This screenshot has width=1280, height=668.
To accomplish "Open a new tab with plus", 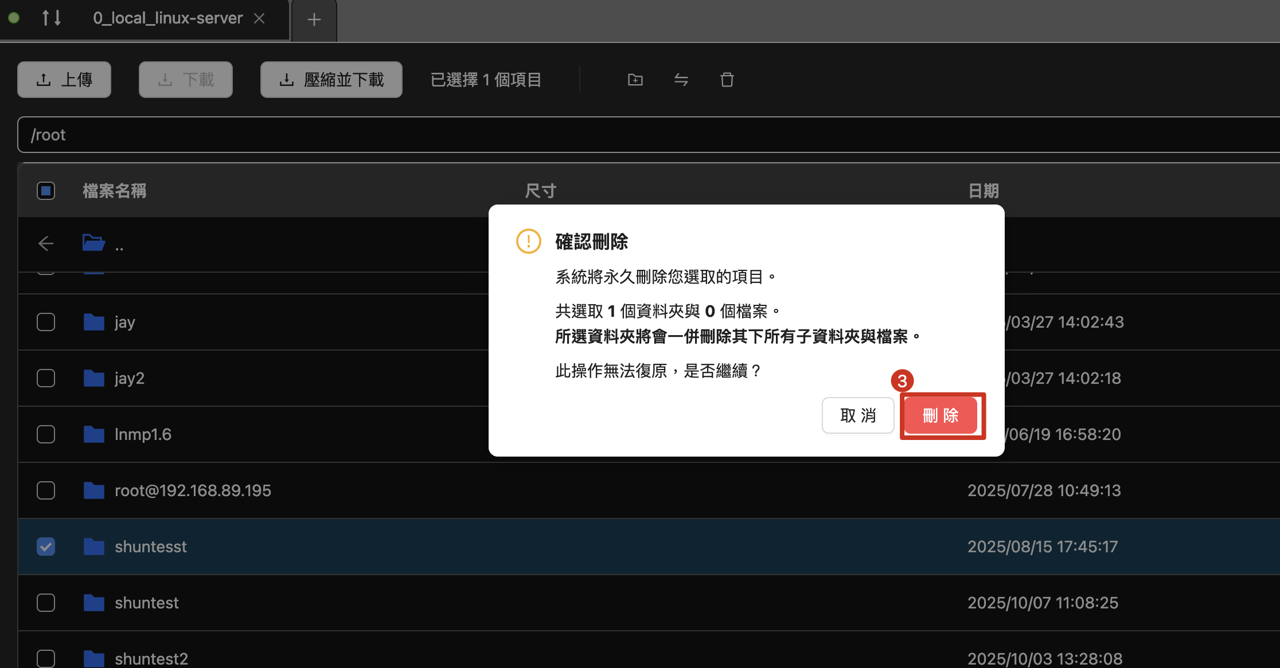I will click(x=314, y=20).
